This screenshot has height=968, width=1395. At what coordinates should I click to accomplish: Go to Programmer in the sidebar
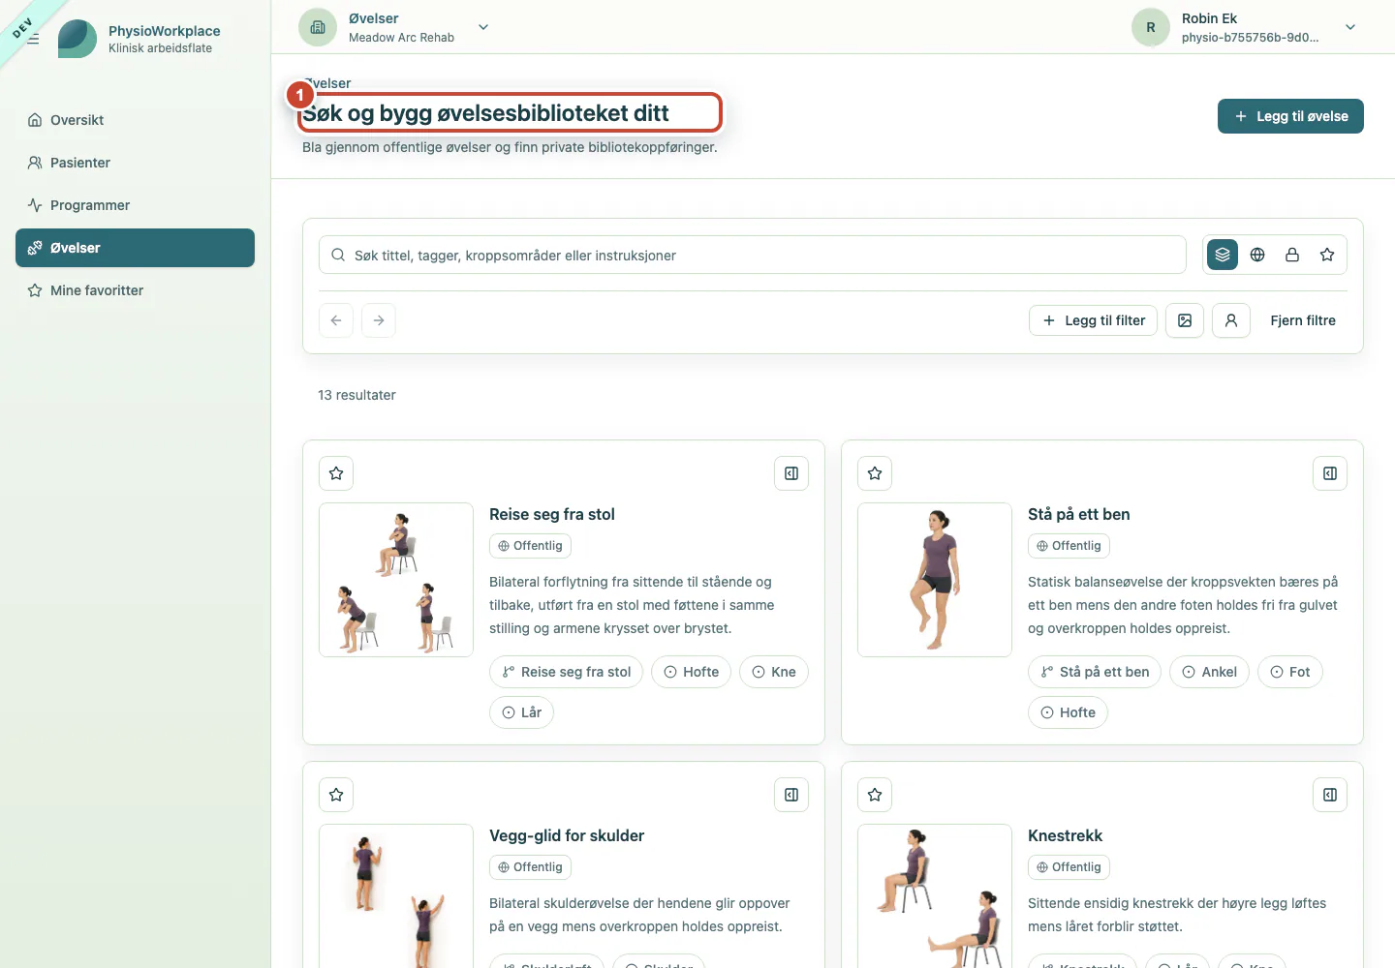click(135, 205)
